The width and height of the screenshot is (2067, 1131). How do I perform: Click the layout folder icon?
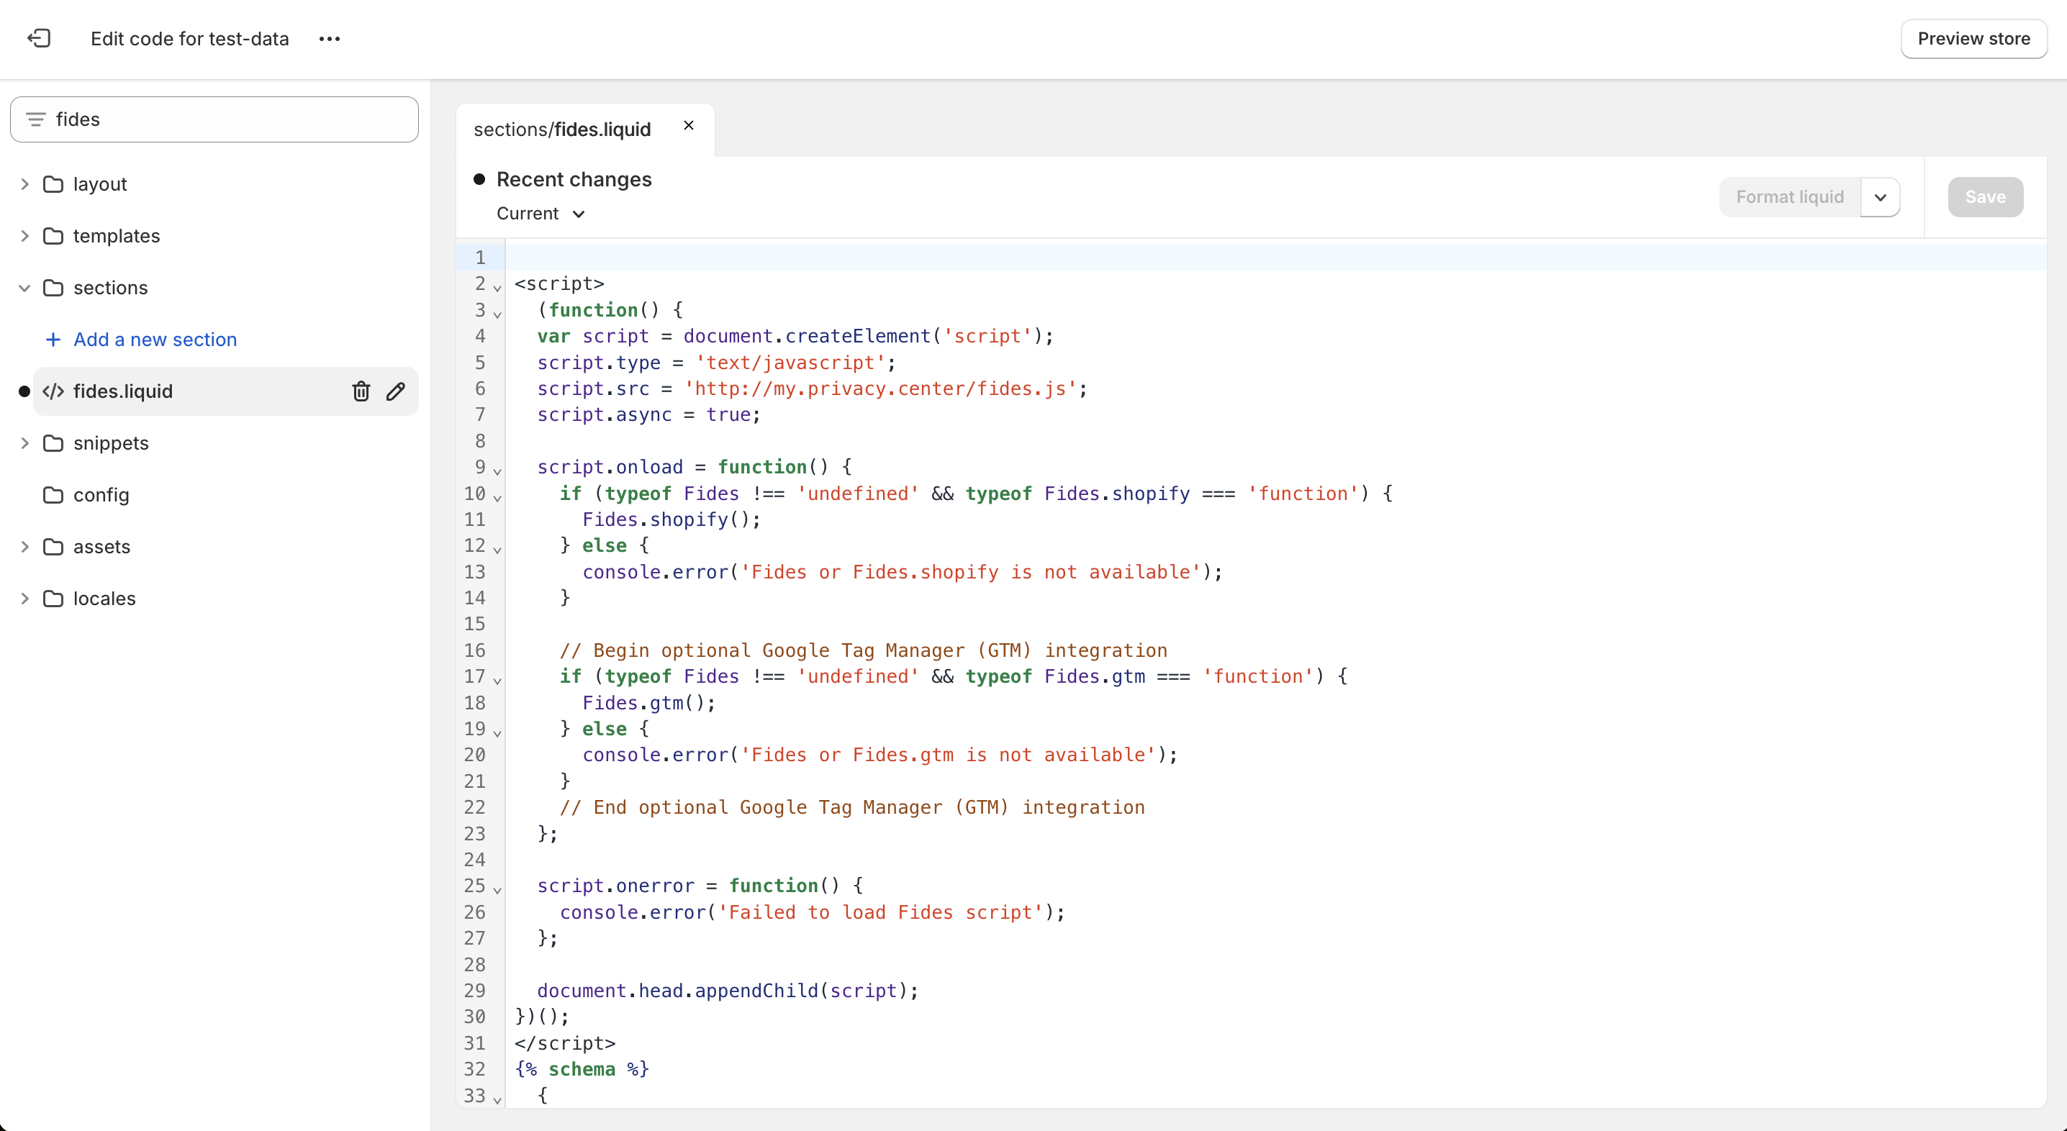click(x=53, y=184)
